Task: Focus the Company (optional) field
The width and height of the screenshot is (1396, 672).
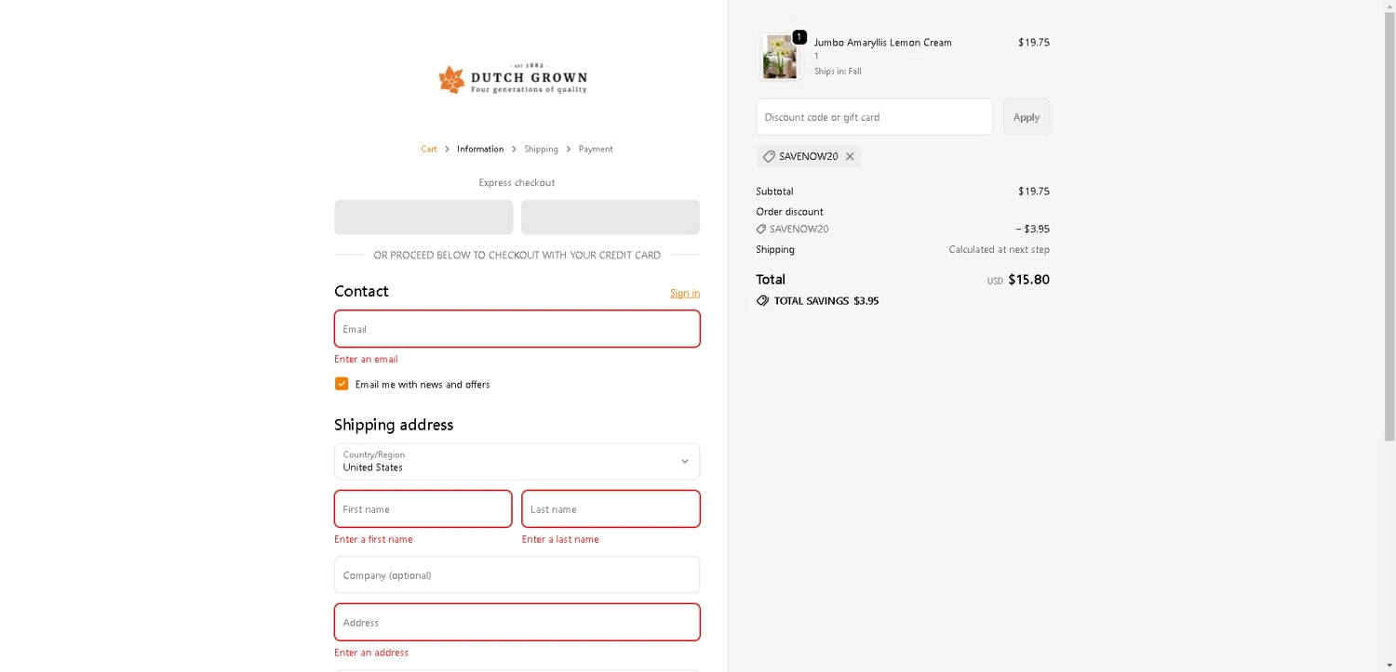Action: pos(517,575)
